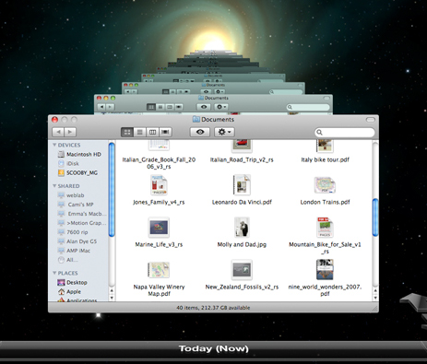Screen dimensions: 427x364
Task: Toggle toolbar with pill button in title bar
Action: [371, 120]
